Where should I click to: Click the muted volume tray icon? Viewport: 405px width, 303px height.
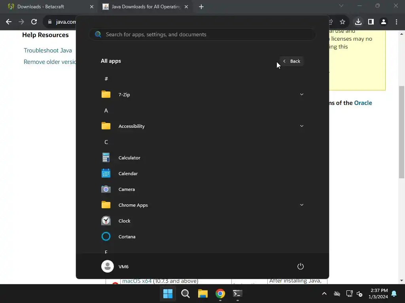360,294
